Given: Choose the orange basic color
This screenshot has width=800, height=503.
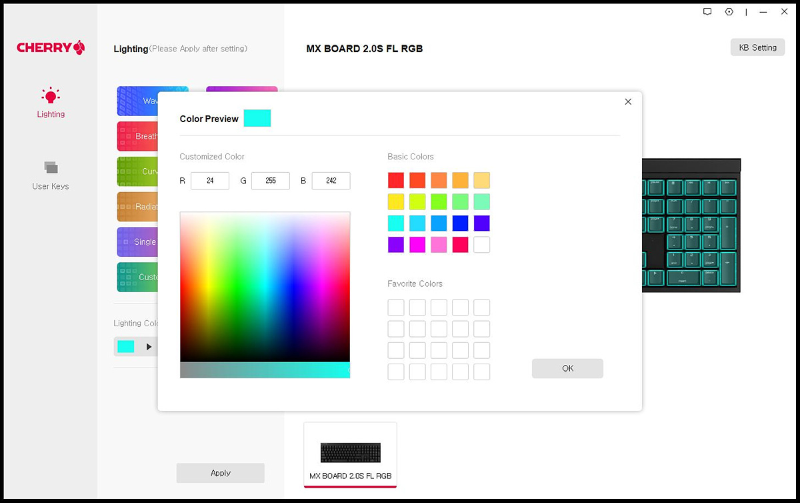Looking at the screenshot, I should tap(439, 180).
